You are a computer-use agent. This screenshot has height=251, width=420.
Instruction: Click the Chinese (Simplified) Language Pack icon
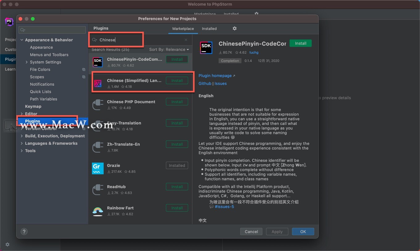point(98,83)
